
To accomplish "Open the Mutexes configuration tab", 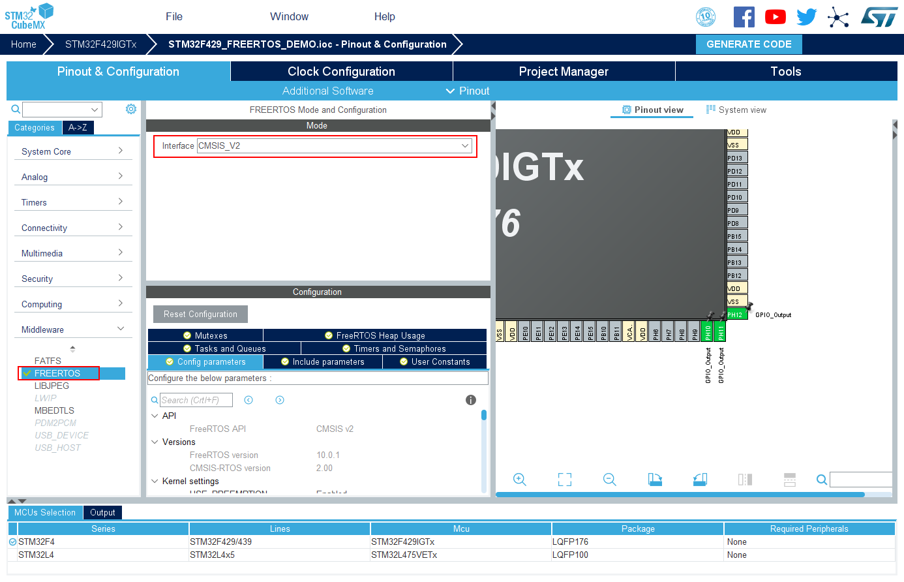I will point(205,335).
